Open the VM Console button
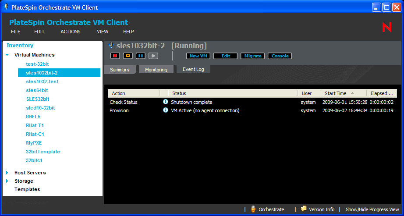 point(280,56)
